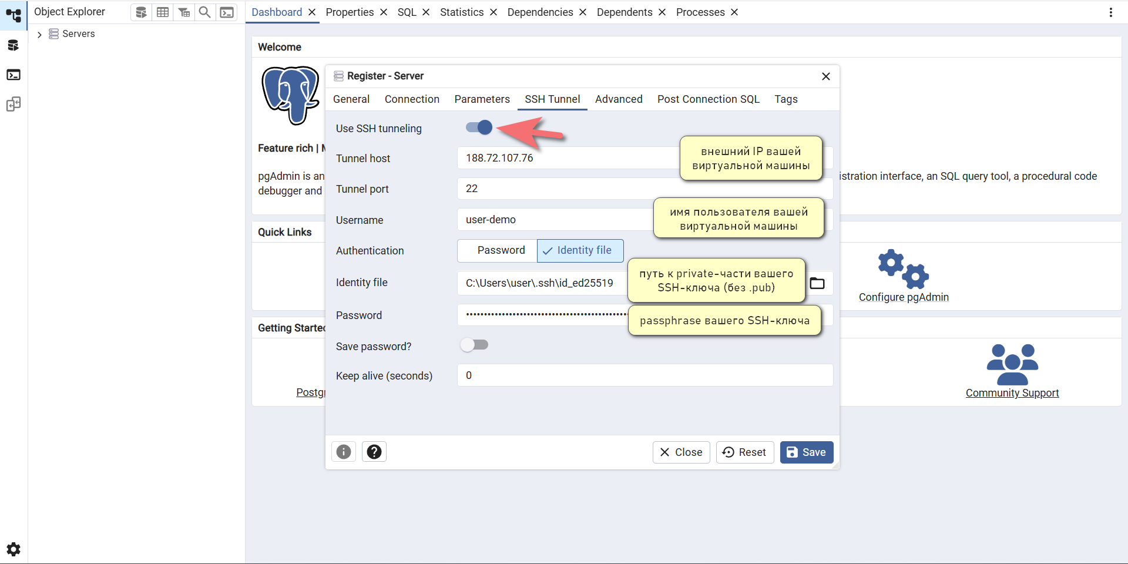Close the Register - Server dialog with X
This screenshot has height=564, width=1128.
click(x=826, y=76)
